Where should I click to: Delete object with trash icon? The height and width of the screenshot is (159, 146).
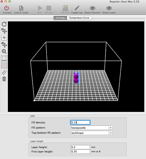tap(4, 79)
